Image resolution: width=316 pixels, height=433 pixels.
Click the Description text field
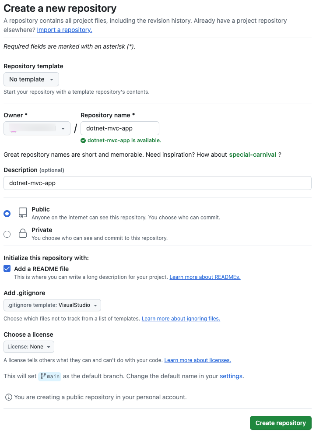[158, 183]
